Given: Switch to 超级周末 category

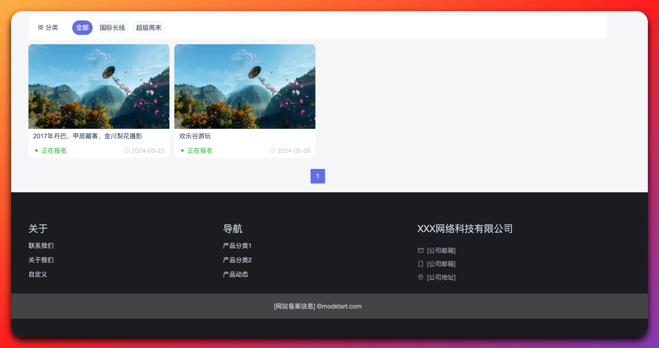Looking at the screenshot, I should point(149,28).
